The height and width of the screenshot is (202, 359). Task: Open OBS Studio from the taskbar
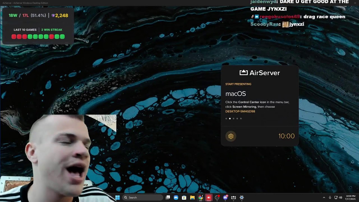(x=217, y=198)
